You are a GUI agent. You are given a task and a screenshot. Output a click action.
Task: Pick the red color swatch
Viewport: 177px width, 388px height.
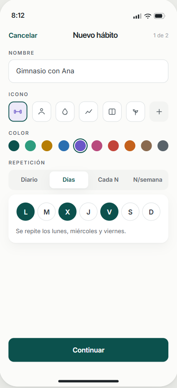pyautogui.click(x=113, y=146)
